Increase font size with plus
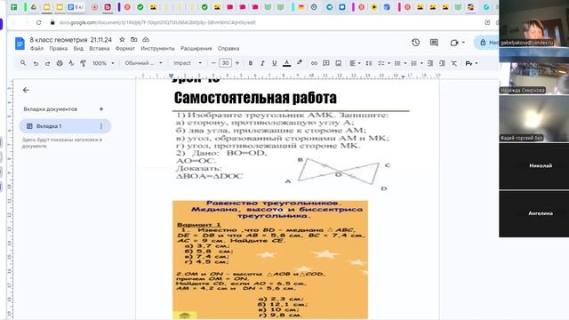 237,63
